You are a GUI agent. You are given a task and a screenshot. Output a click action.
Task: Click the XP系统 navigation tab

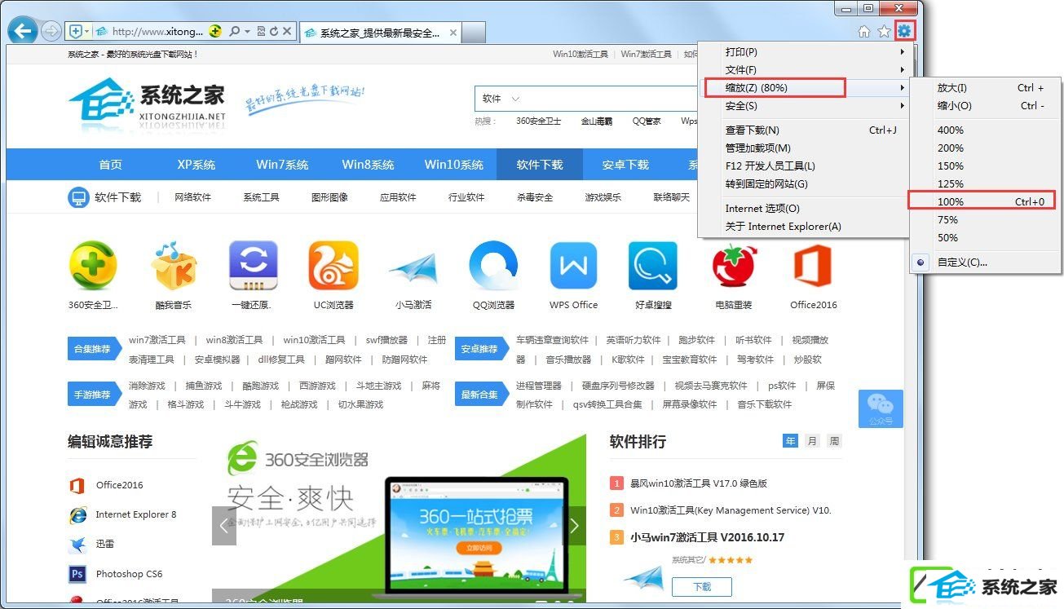[196, 165]
